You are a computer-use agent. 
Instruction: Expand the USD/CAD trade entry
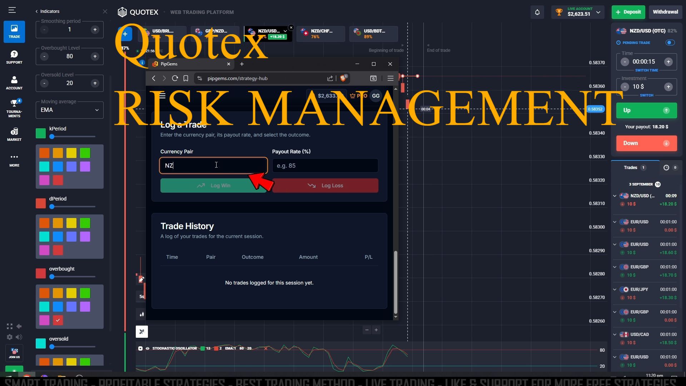point(615,335)
